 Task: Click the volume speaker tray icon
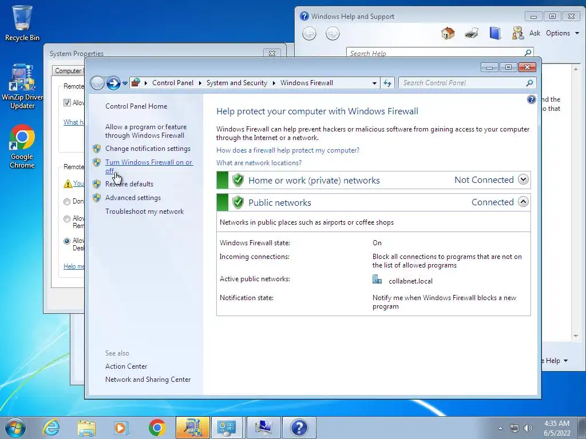click(528, 428)
